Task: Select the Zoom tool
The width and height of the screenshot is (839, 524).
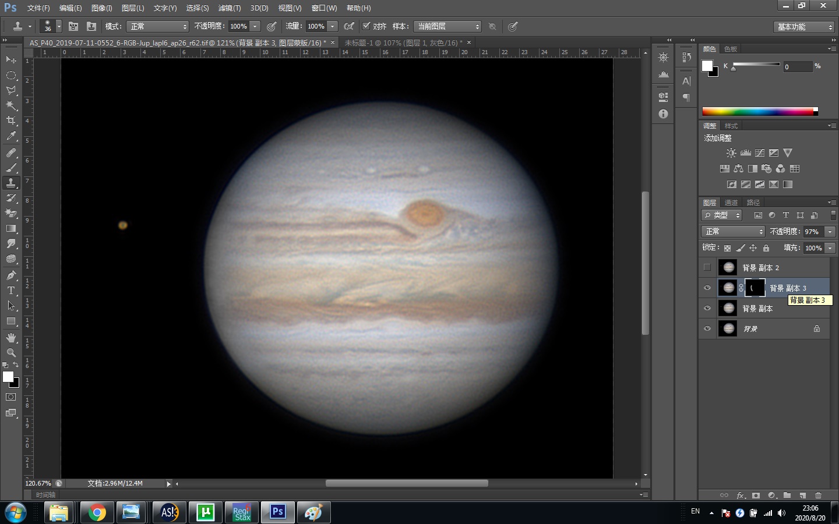Action: [10, 352]
